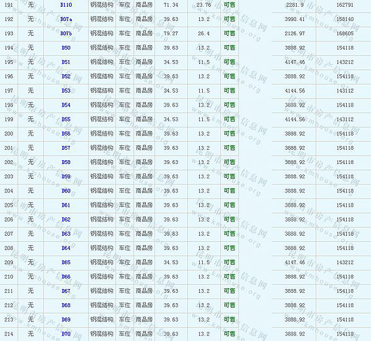
Task: Click the B07b unit link
Action: coord(66,33)
